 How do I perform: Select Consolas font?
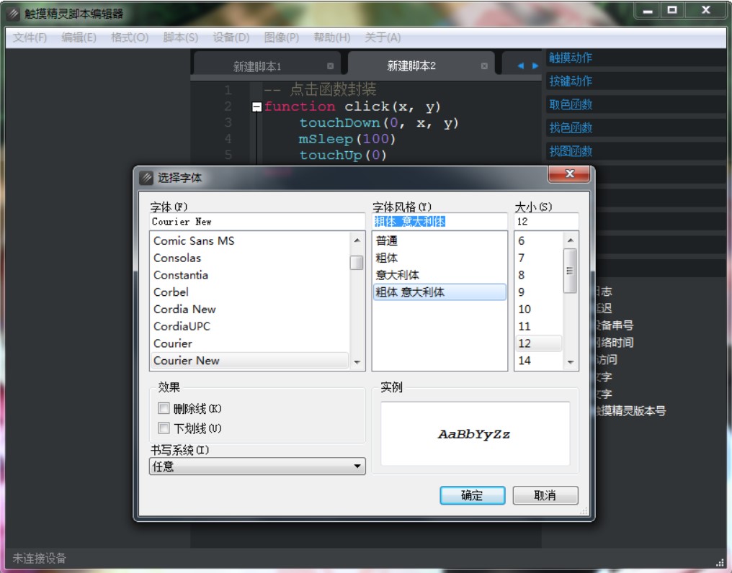coord(250,258)
